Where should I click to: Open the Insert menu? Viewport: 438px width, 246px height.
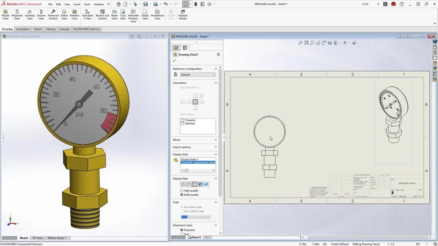coord(77,4)
